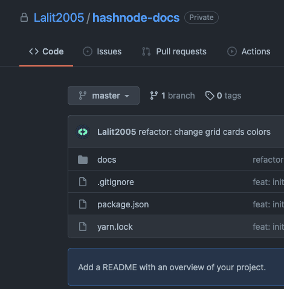Click the .gitignore file icon

click(x=83, y=182)
